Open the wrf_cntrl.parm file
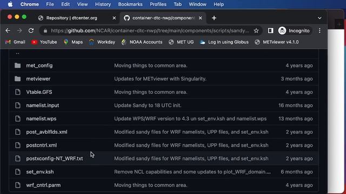This screenshot has width=346, height=194. pyautogui.click(x=43, y=185)
